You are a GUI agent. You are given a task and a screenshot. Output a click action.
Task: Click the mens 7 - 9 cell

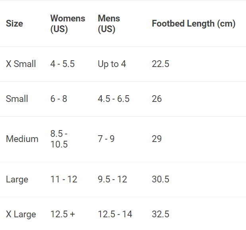tap(106, 139)
